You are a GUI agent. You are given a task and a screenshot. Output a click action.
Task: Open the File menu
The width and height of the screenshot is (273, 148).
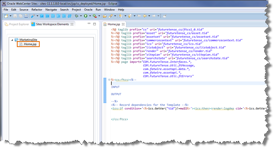[6, 10]
